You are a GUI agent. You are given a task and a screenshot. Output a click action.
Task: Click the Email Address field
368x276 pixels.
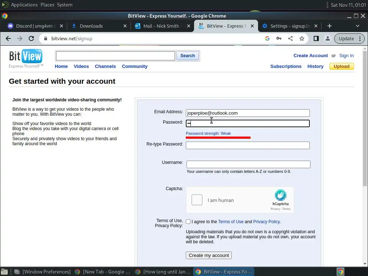[x=248, y=113]
